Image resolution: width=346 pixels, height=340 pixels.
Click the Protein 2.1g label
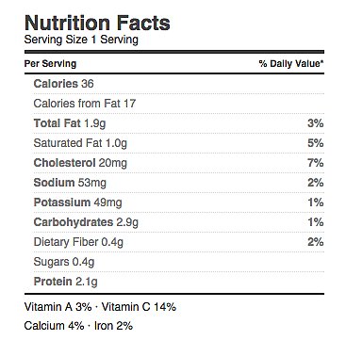pyautogui.click(x=65, y=282)
